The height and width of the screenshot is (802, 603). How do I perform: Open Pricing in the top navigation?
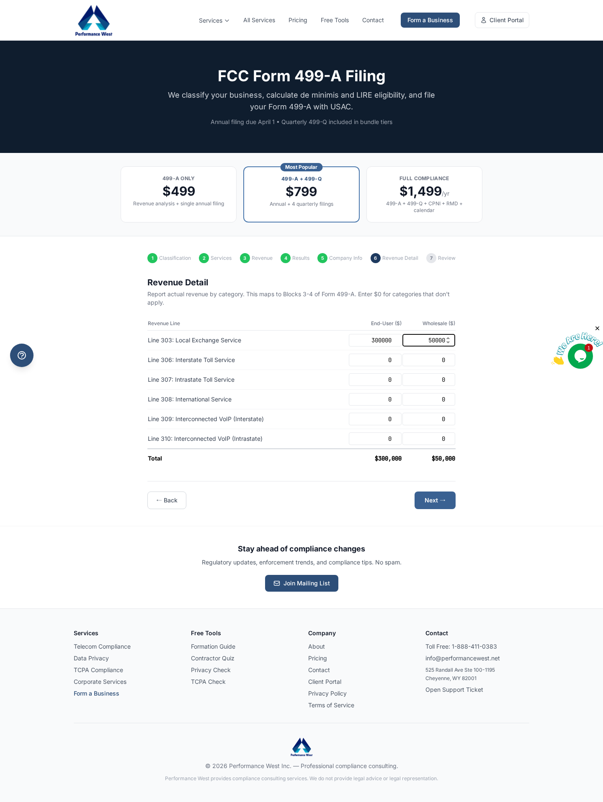click(x=298, y=20)
